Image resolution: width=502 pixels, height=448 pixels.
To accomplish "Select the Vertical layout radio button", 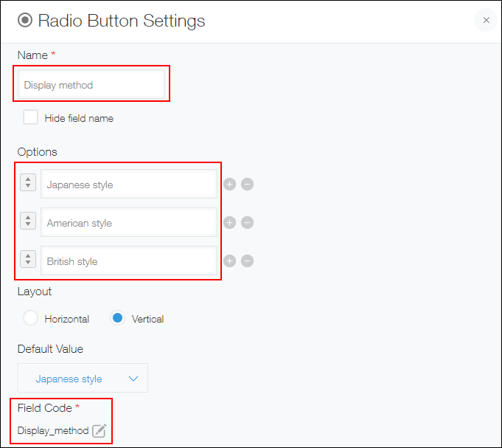I will [x=117, y=319].
